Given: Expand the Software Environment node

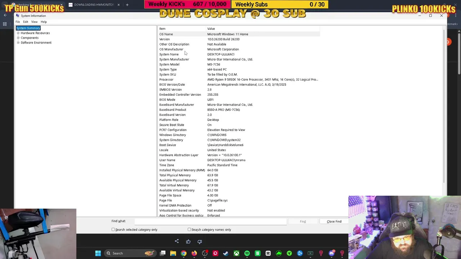Looking at the screenshot, I should (x=18, y=42).
